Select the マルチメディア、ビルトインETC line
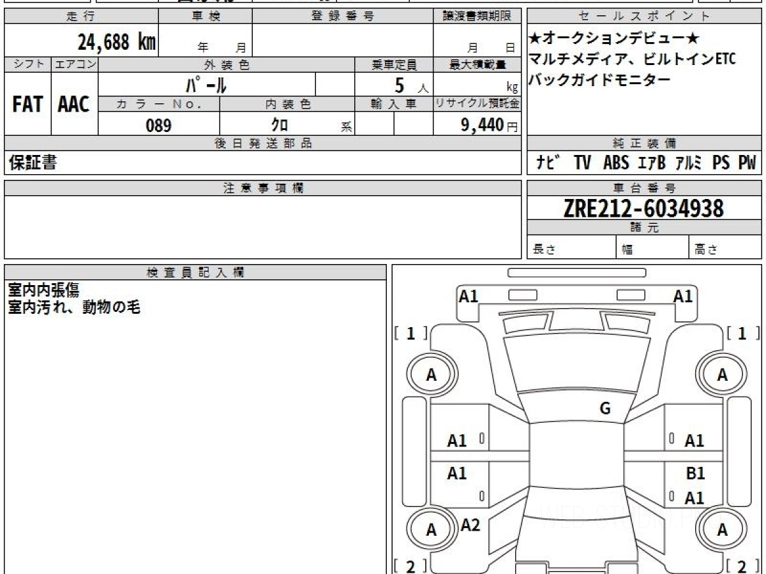 [633, 60]
